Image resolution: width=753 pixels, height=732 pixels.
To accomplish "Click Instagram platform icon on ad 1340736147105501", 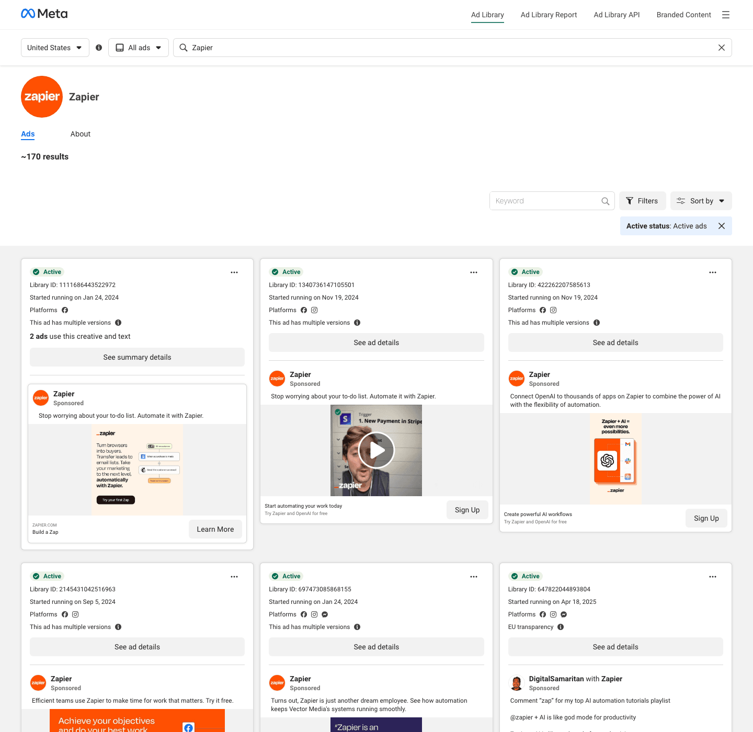I will 314,310.
